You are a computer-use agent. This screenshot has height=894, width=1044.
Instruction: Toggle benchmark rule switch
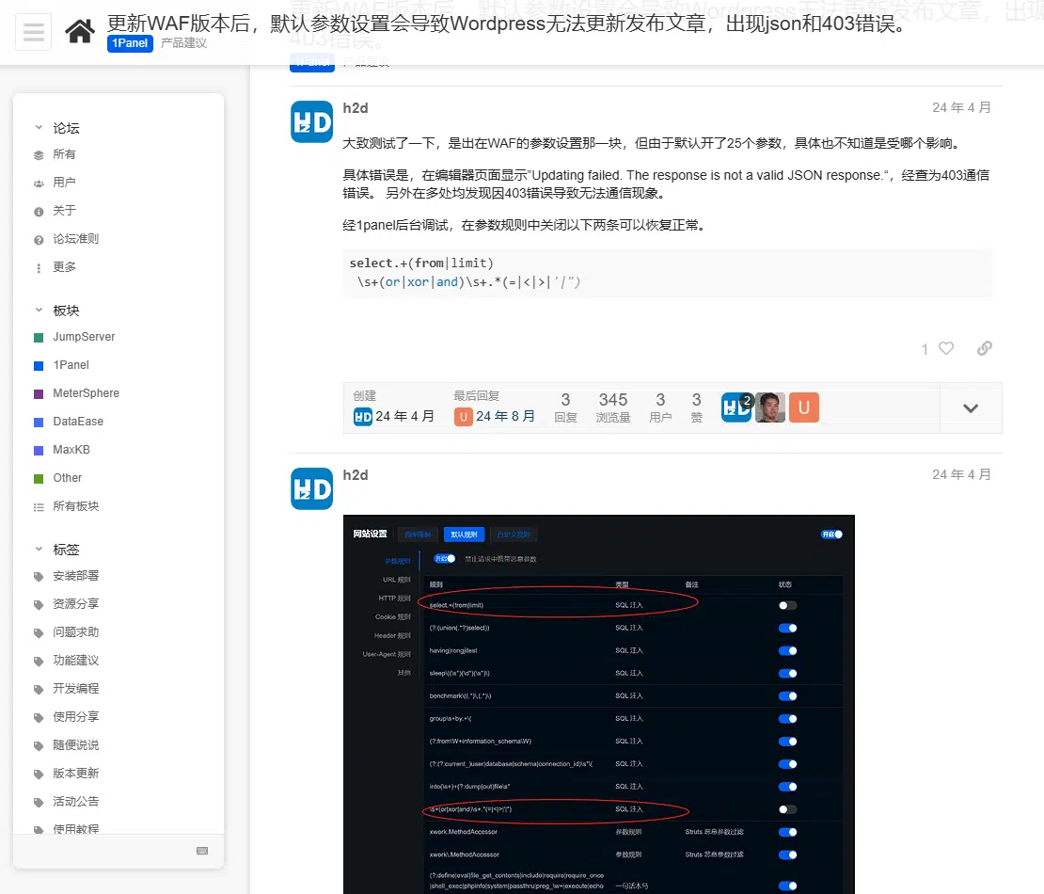787,696
